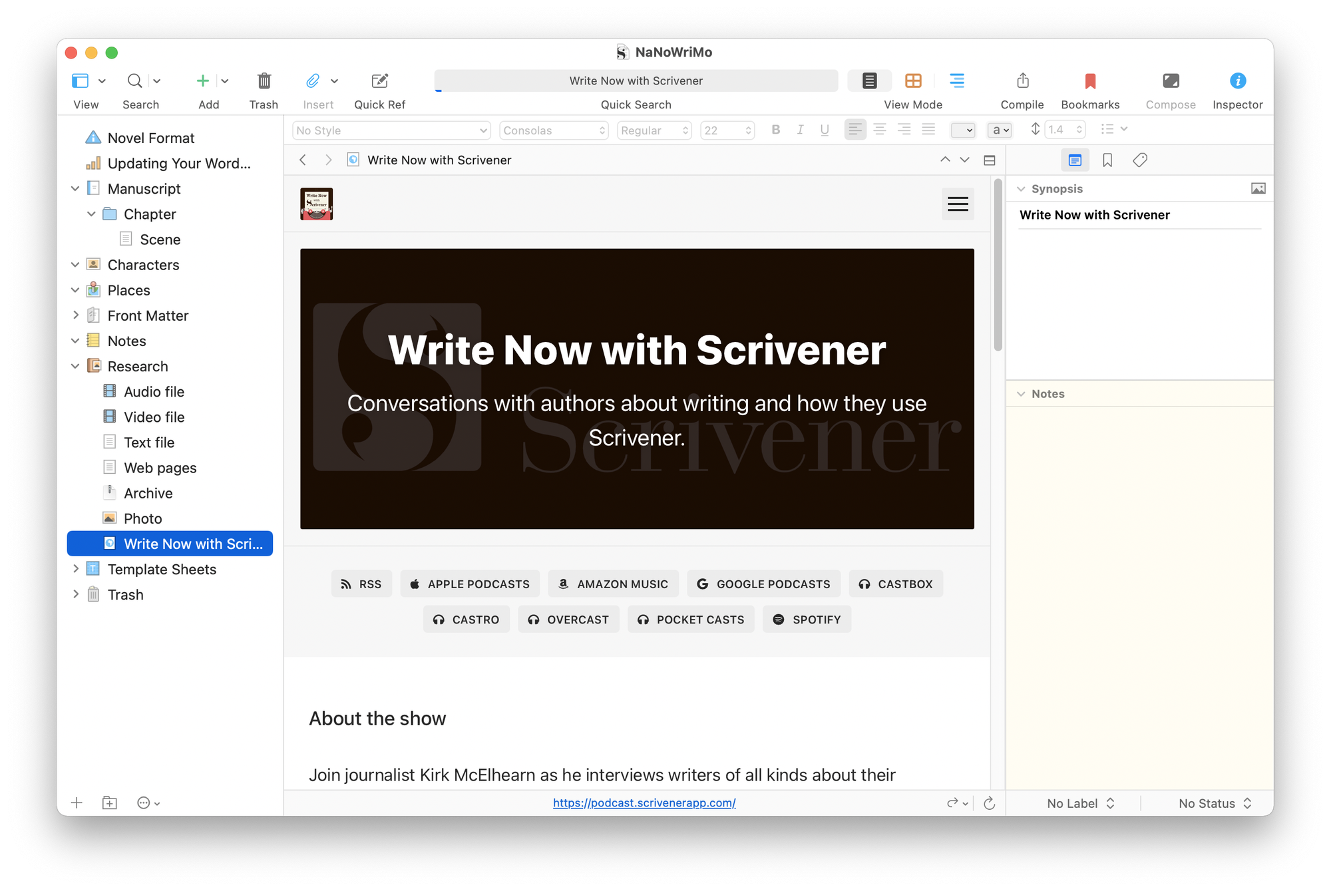Click the Trash toolbar icon
The width and height of the screenshot is (1331, 891).
264,81
